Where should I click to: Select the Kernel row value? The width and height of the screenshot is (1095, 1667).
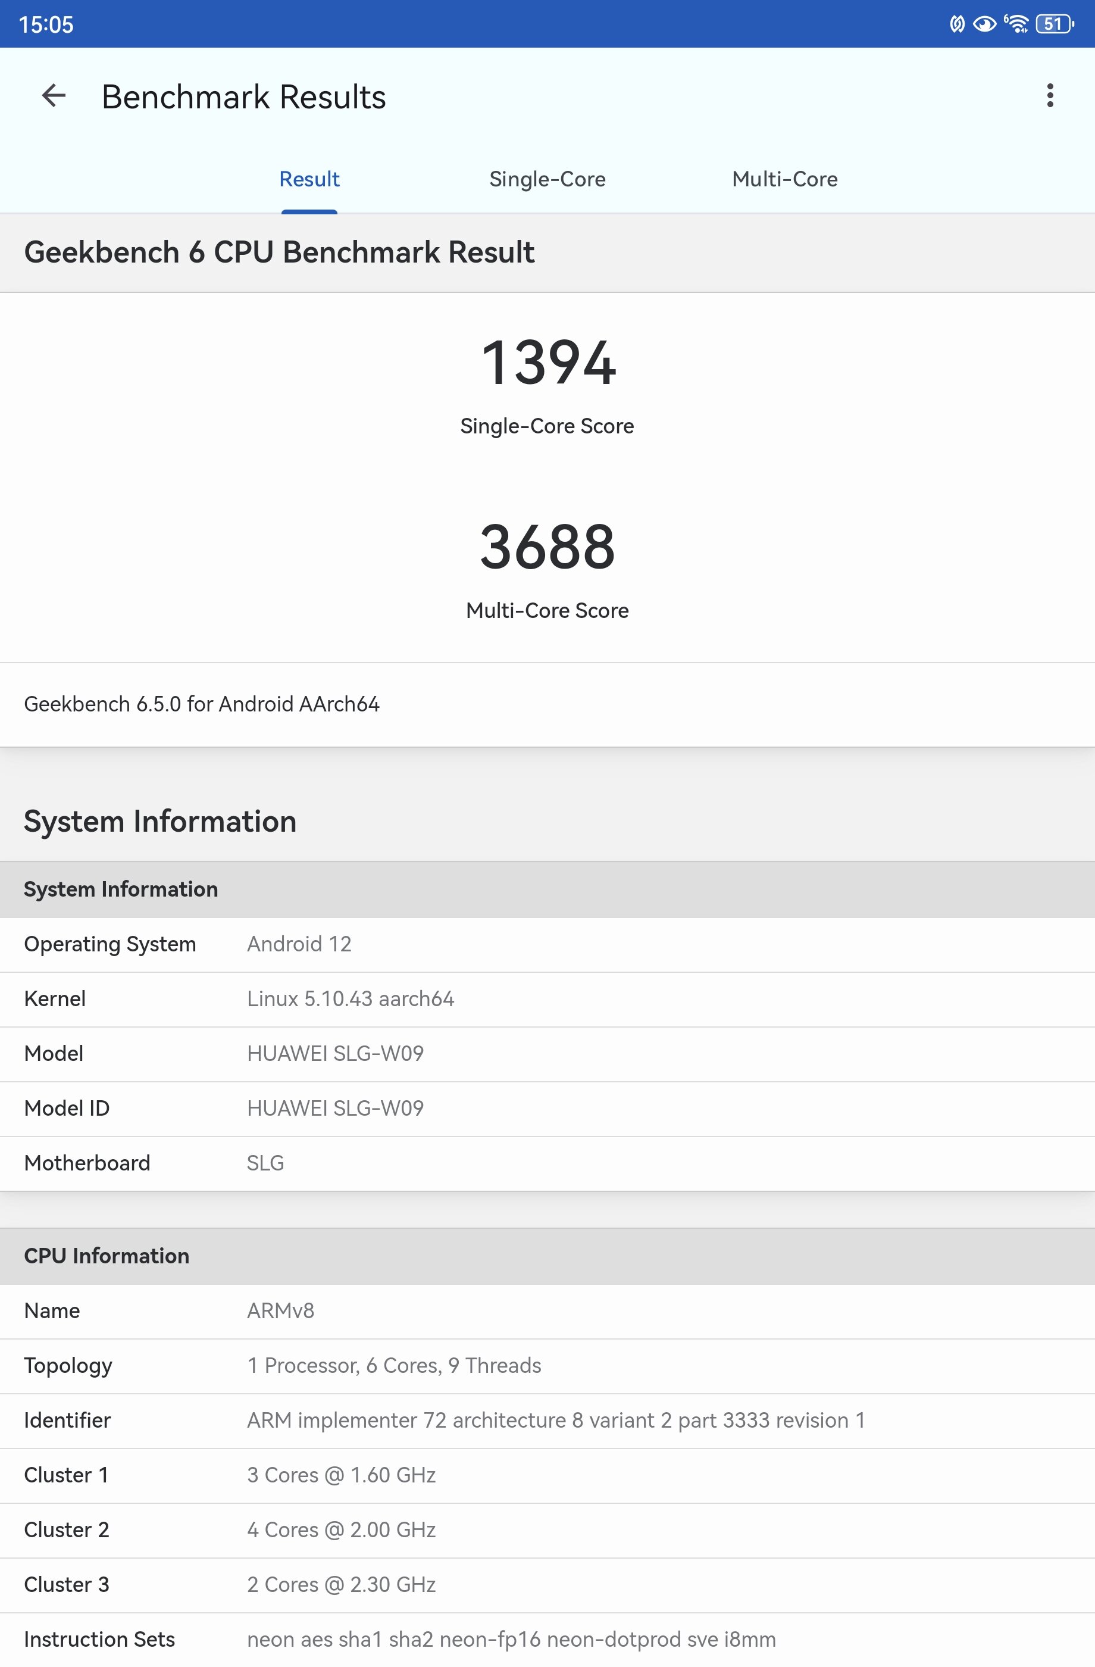(350, 999)
